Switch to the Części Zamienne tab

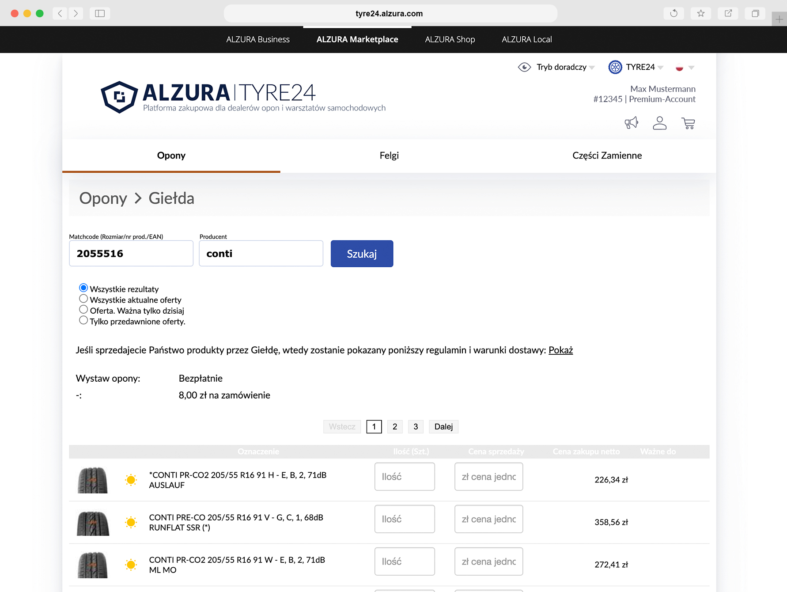coord(607,156)
